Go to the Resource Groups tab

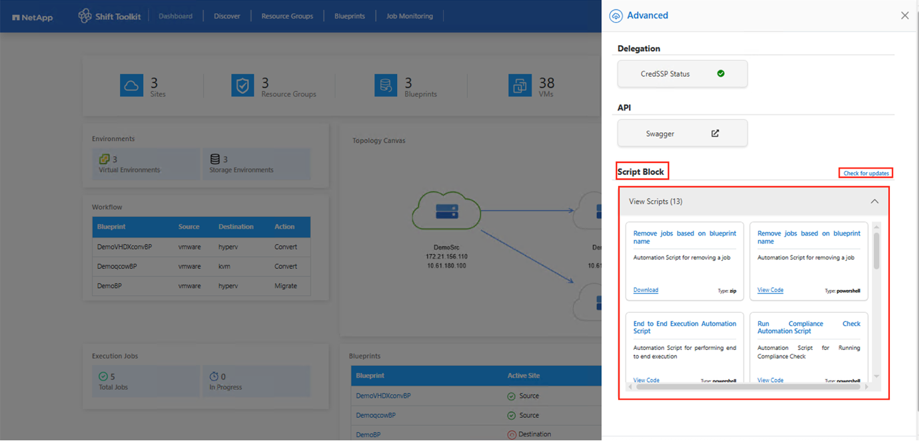[287, 16]
